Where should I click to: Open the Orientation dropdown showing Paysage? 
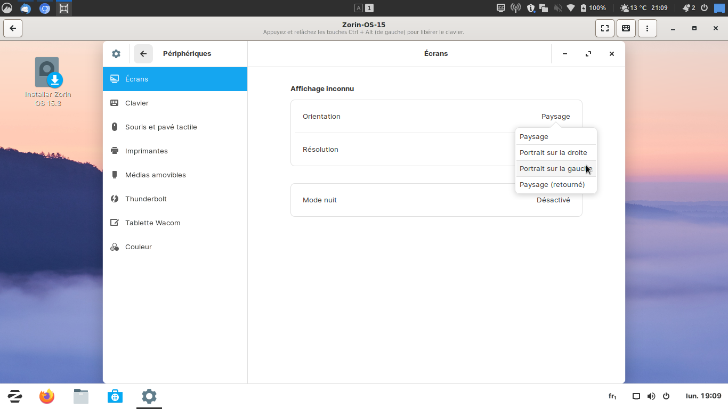(x=555, y=117)
